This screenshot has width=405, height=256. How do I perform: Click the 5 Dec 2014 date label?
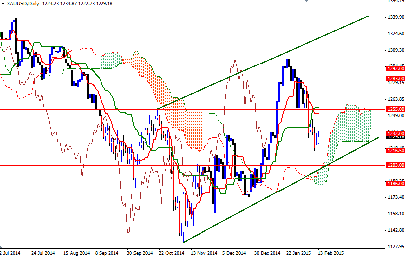[234, 253]
